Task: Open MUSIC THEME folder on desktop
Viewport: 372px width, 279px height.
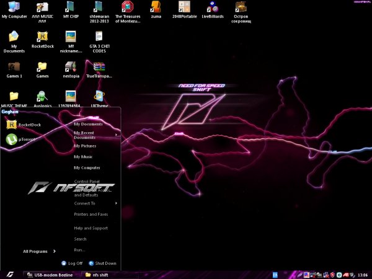Action: click(x=14, y=99)
